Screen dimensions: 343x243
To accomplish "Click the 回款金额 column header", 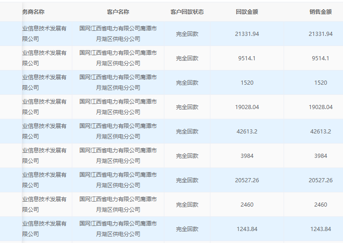I will pos(247,12).
